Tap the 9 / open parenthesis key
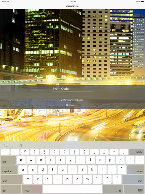 (94, 152)
